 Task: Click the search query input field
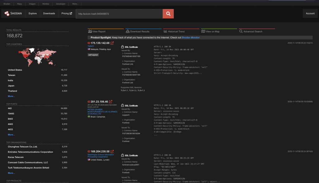click(x=119, y=14)
